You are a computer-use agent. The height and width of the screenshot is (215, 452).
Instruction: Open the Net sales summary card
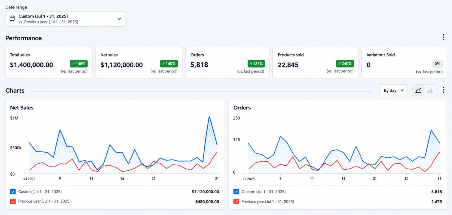[x=139, y=63]
